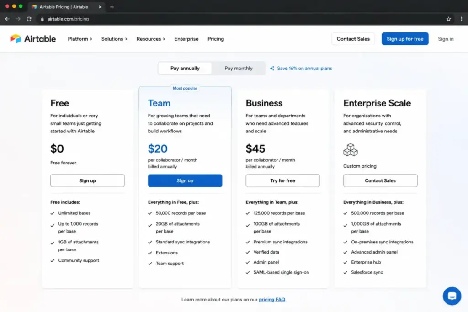Open the browser three-dot menu

(462, 19)
